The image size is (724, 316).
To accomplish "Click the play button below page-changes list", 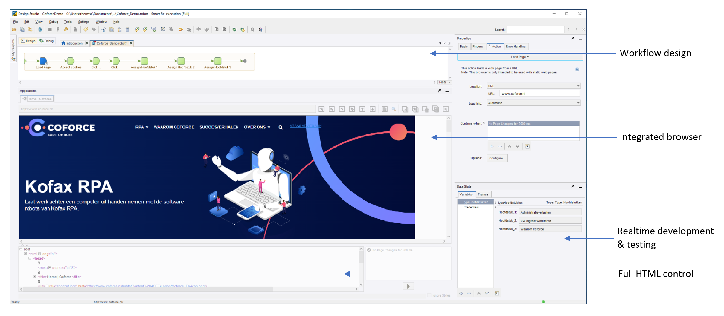I will coord(408,286).
